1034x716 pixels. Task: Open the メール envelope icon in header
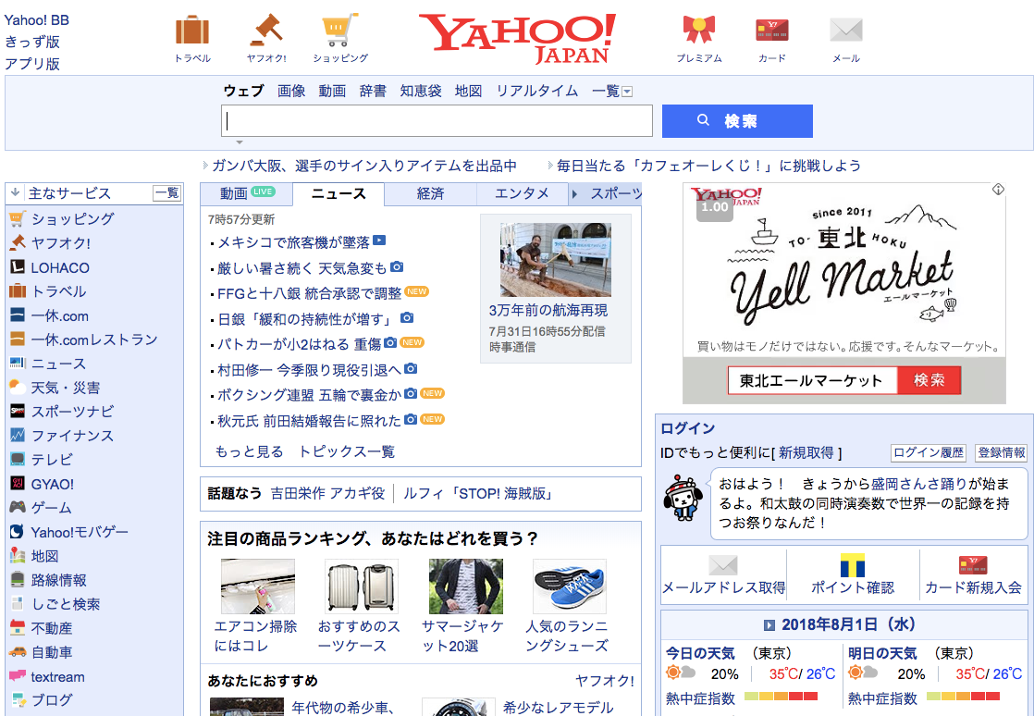(x=846, y=31)
